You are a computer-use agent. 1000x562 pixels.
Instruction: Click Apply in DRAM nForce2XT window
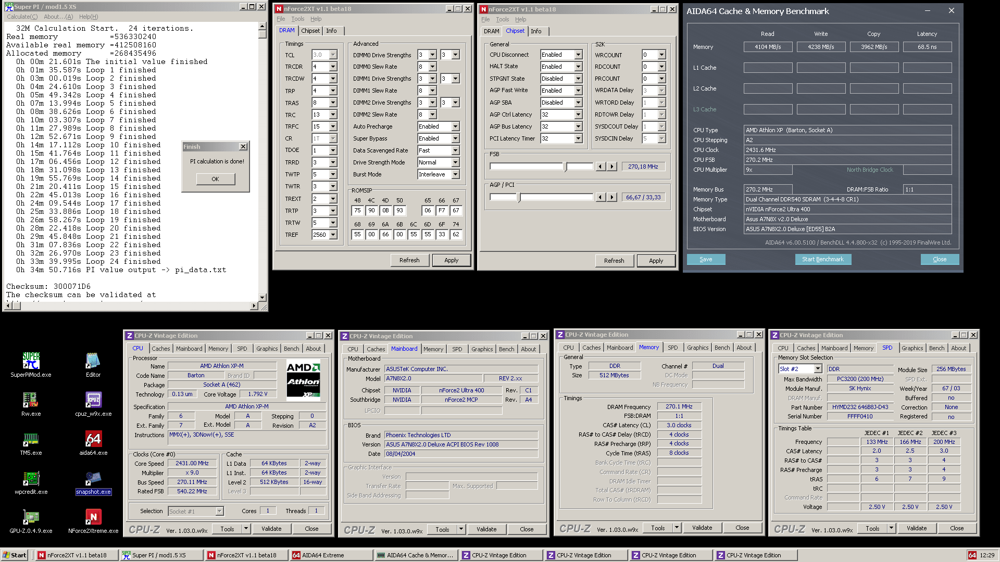pyautogui.click(x=451, y=260)
